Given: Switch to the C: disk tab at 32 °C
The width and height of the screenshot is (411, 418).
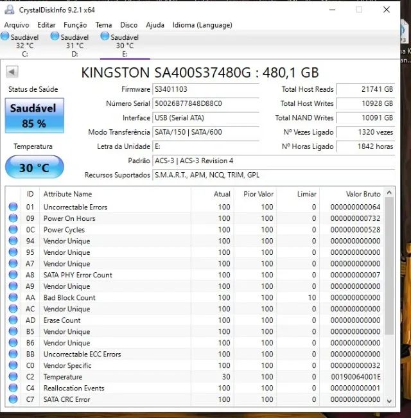Looking at the screenshot, I should pos(25,46).
